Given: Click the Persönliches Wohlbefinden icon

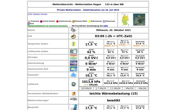Looking at the screenshot, I should pos(74,94).
